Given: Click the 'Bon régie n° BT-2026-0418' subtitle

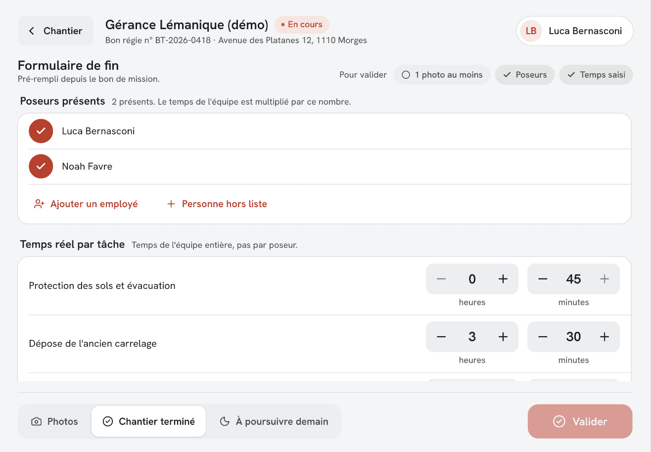Looking at the screenshot, I should coord(158,41).
